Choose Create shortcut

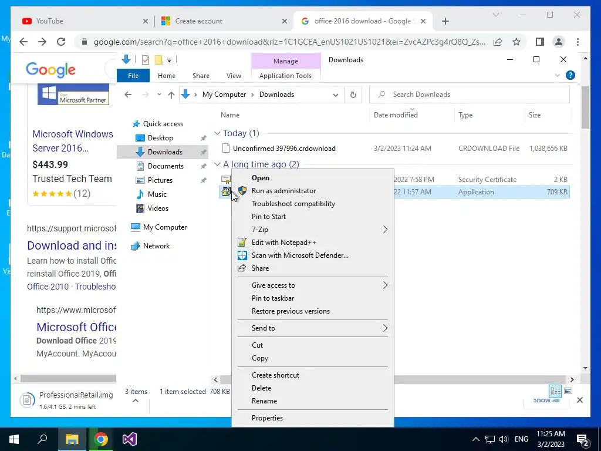click(x=276, y=375)
